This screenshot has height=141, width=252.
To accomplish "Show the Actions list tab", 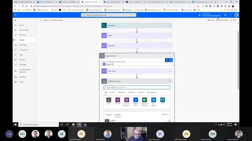I will pyautogui.click(x=118, y=115).
